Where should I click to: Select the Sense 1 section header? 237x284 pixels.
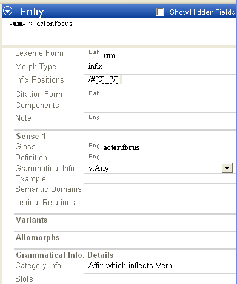coord(31,136)
